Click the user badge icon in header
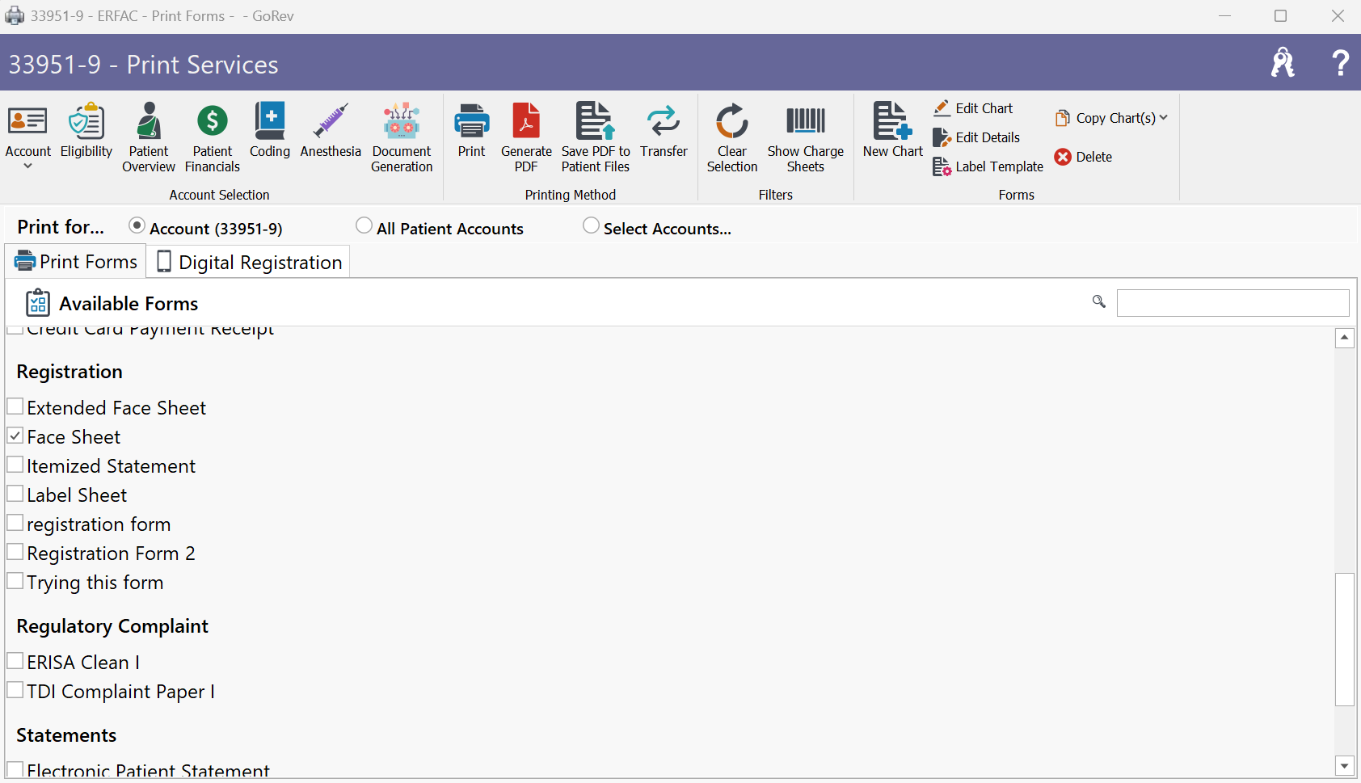This screenshot has width=1361, height=783. (x=1283, y=62)
